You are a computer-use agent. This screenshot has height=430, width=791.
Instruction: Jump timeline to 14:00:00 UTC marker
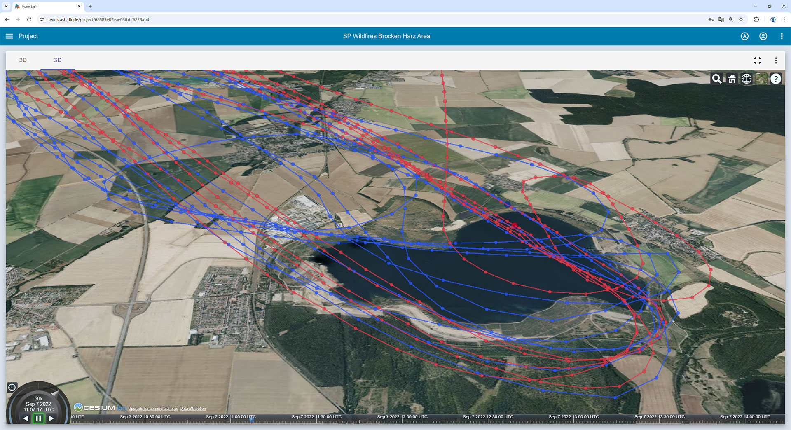tap(745, 417)
